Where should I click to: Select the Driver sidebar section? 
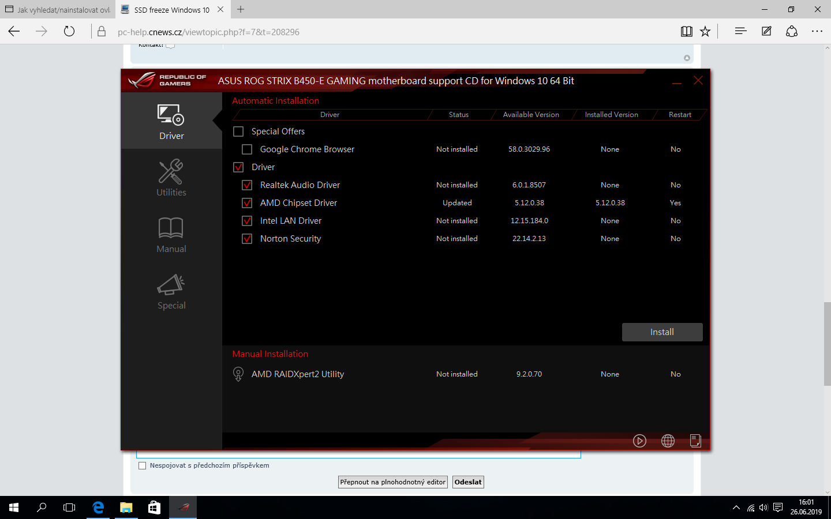(171, 122)
